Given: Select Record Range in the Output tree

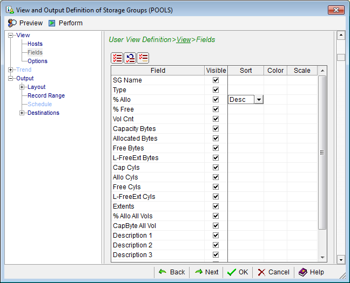Looking at the screenshot, I should click(46, 95).
